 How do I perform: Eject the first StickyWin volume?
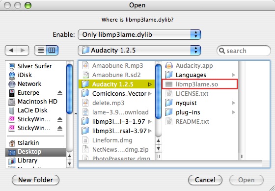pos(60,119)
